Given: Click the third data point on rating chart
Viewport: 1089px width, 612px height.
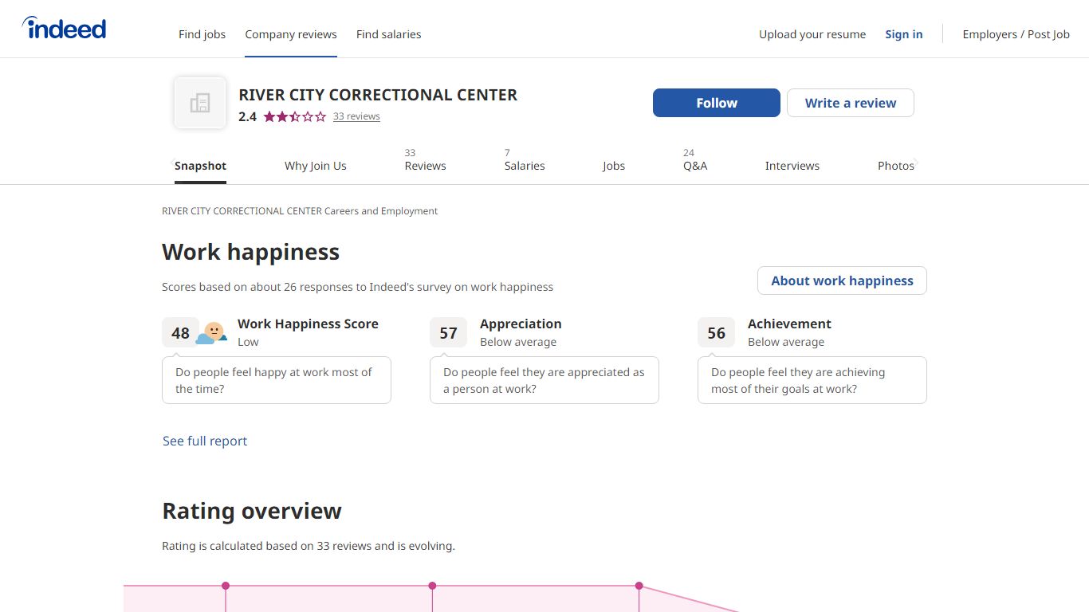Looking at the screenshot, I should [639, 586].
